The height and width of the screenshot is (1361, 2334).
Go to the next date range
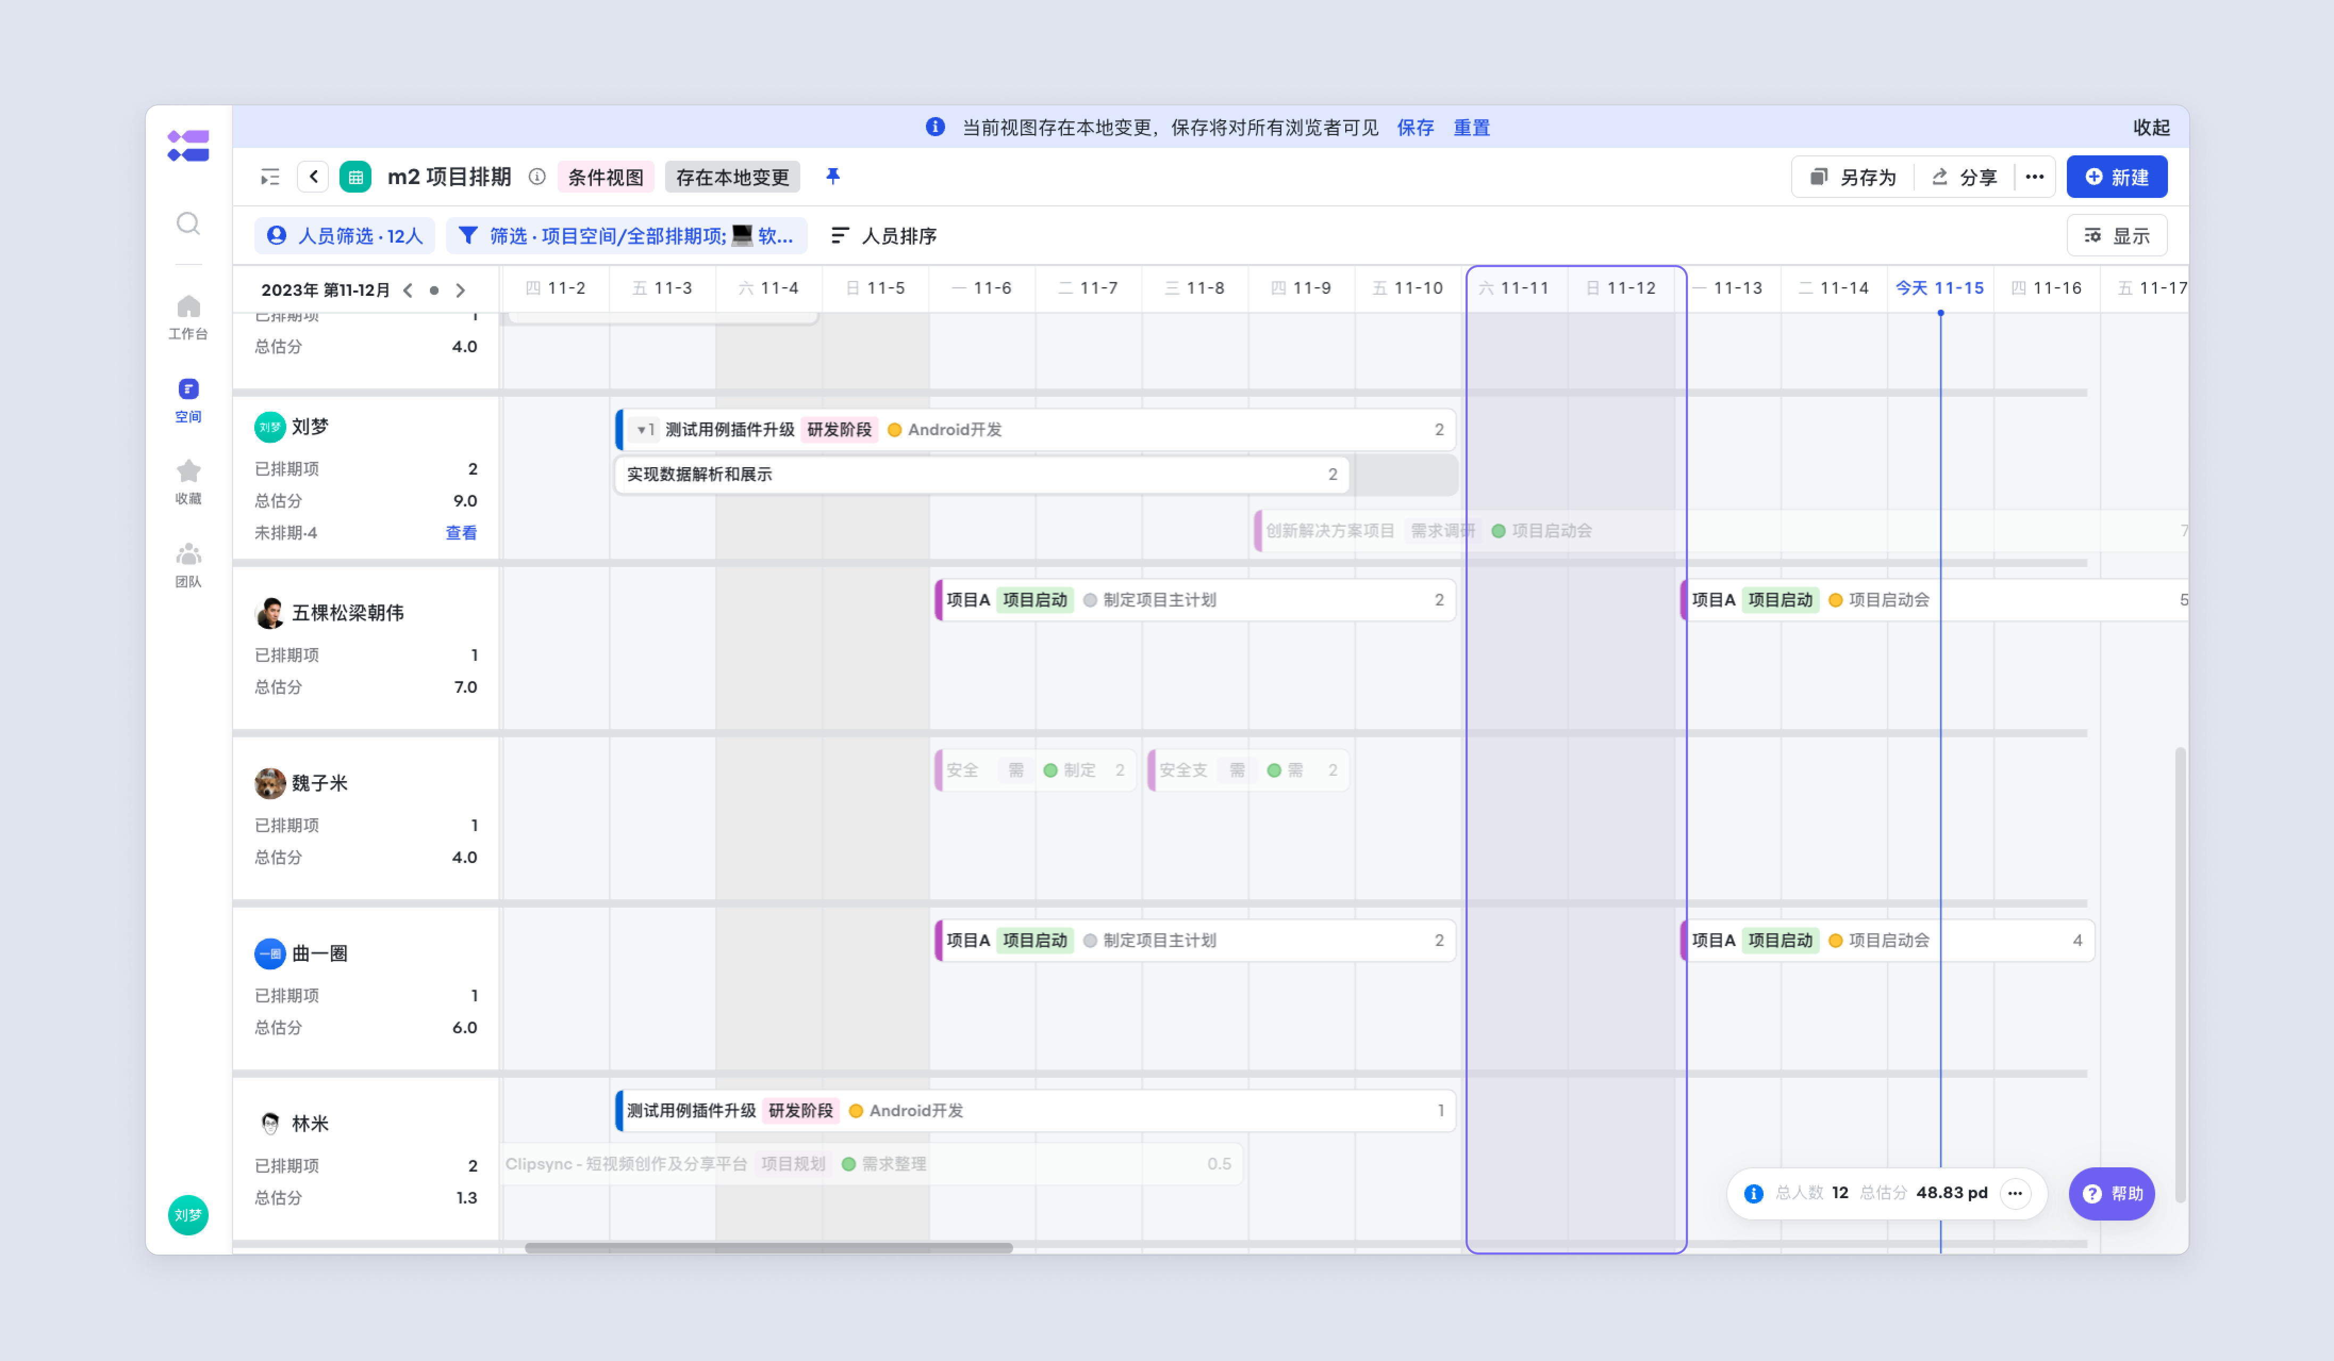[460, 290]
